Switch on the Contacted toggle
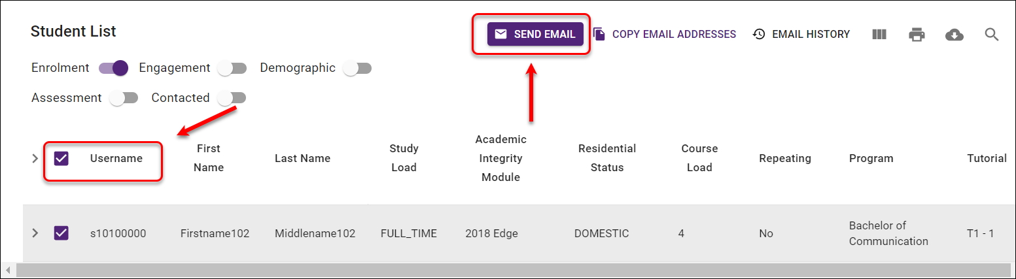This screenshot has height=279, width=1016. point(232,98)
